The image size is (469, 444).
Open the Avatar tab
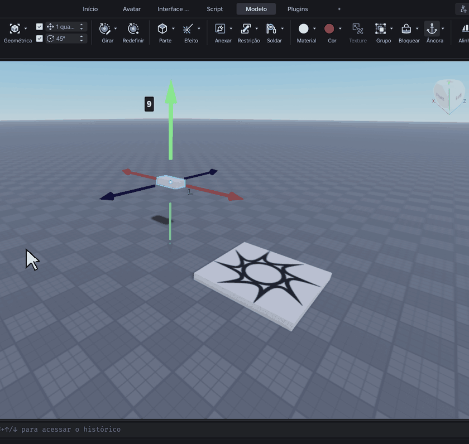tap(132, 9)
